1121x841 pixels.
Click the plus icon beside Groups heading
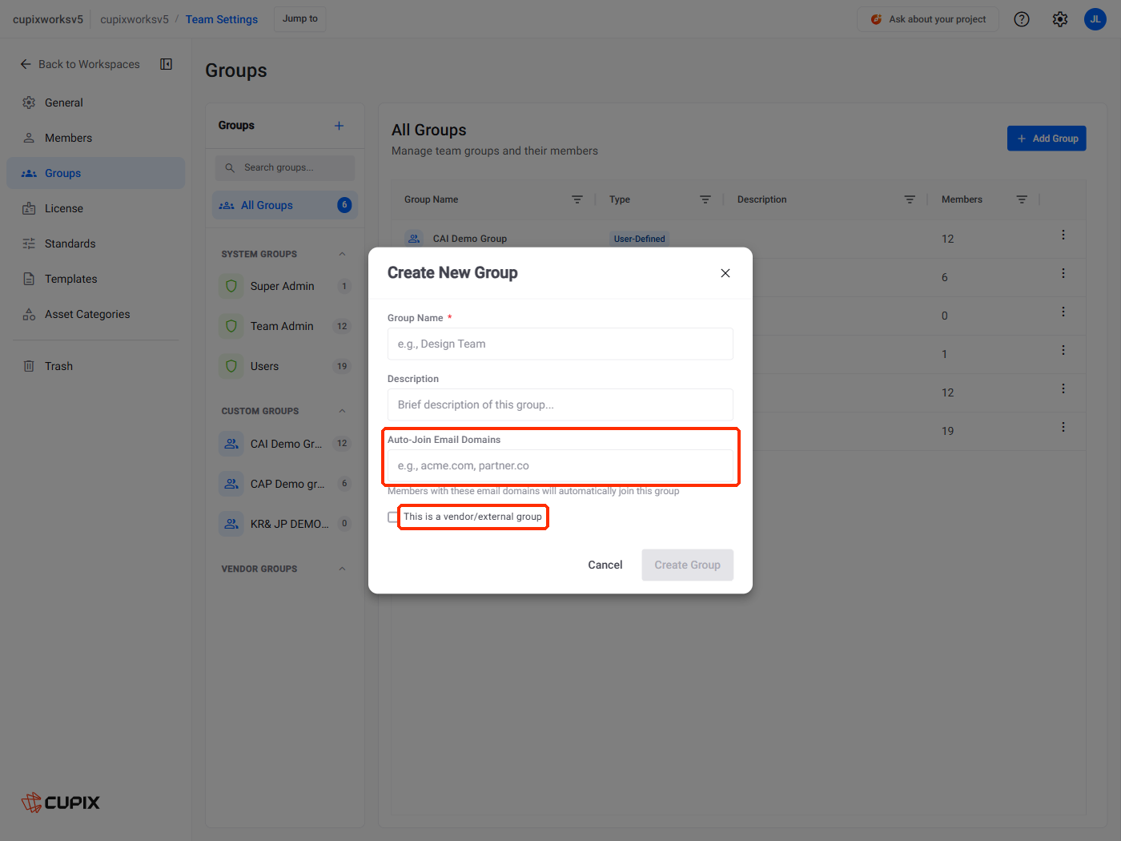[340, 126]
